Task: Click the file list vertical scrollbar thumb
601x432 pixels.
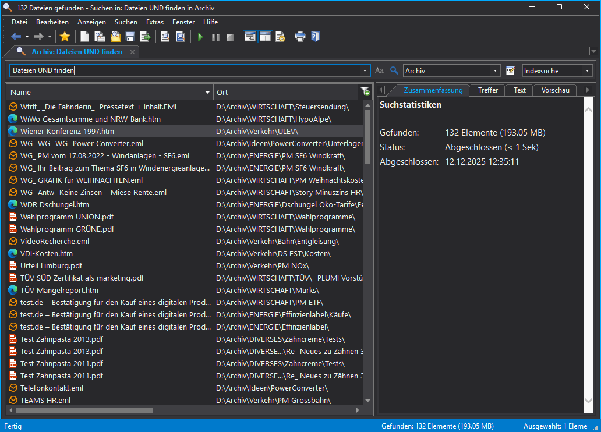Action: 367,137
